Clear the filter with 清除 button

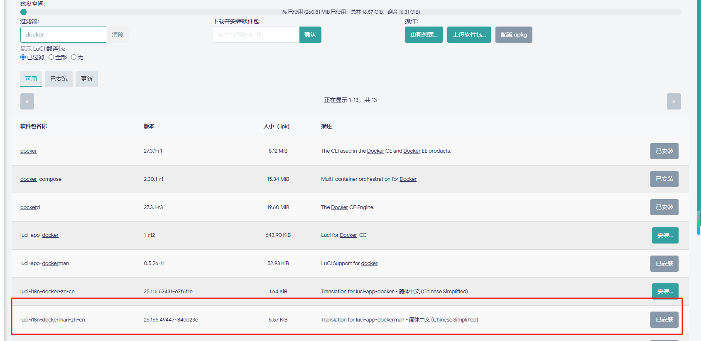point(118,34)
